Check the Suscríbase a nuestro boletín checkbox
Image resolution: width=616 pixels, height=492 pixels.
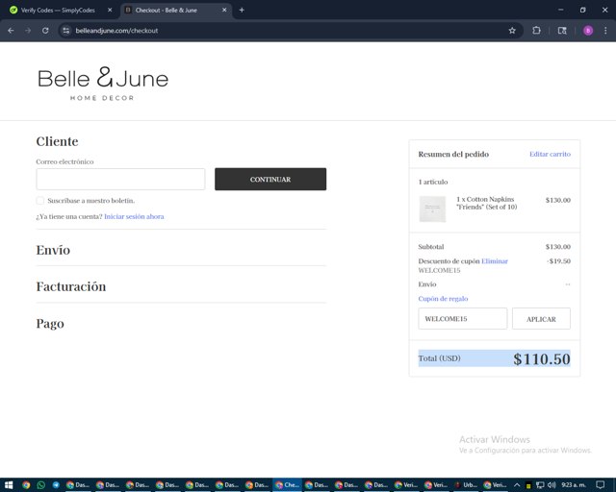(40, 201)
